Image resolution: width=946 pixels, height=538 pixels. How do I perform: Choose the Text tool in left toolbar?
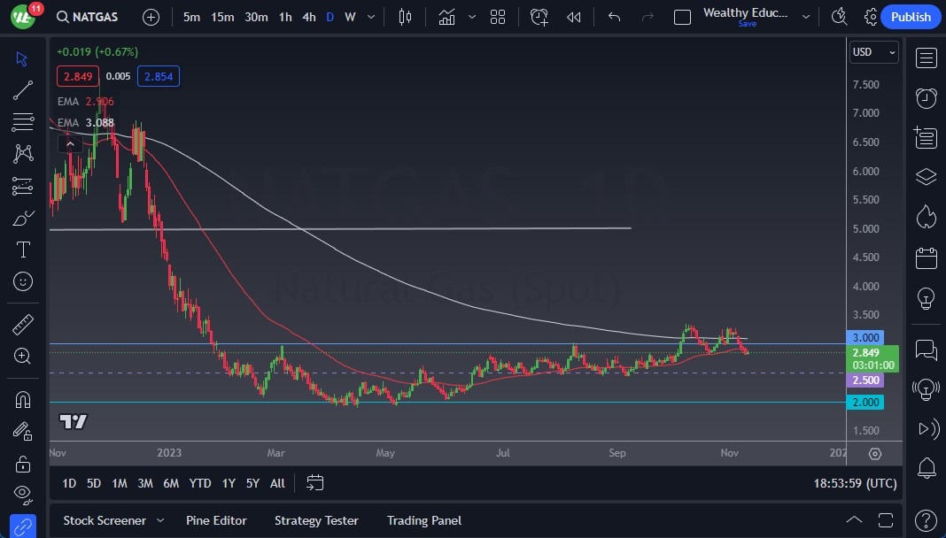23,250
